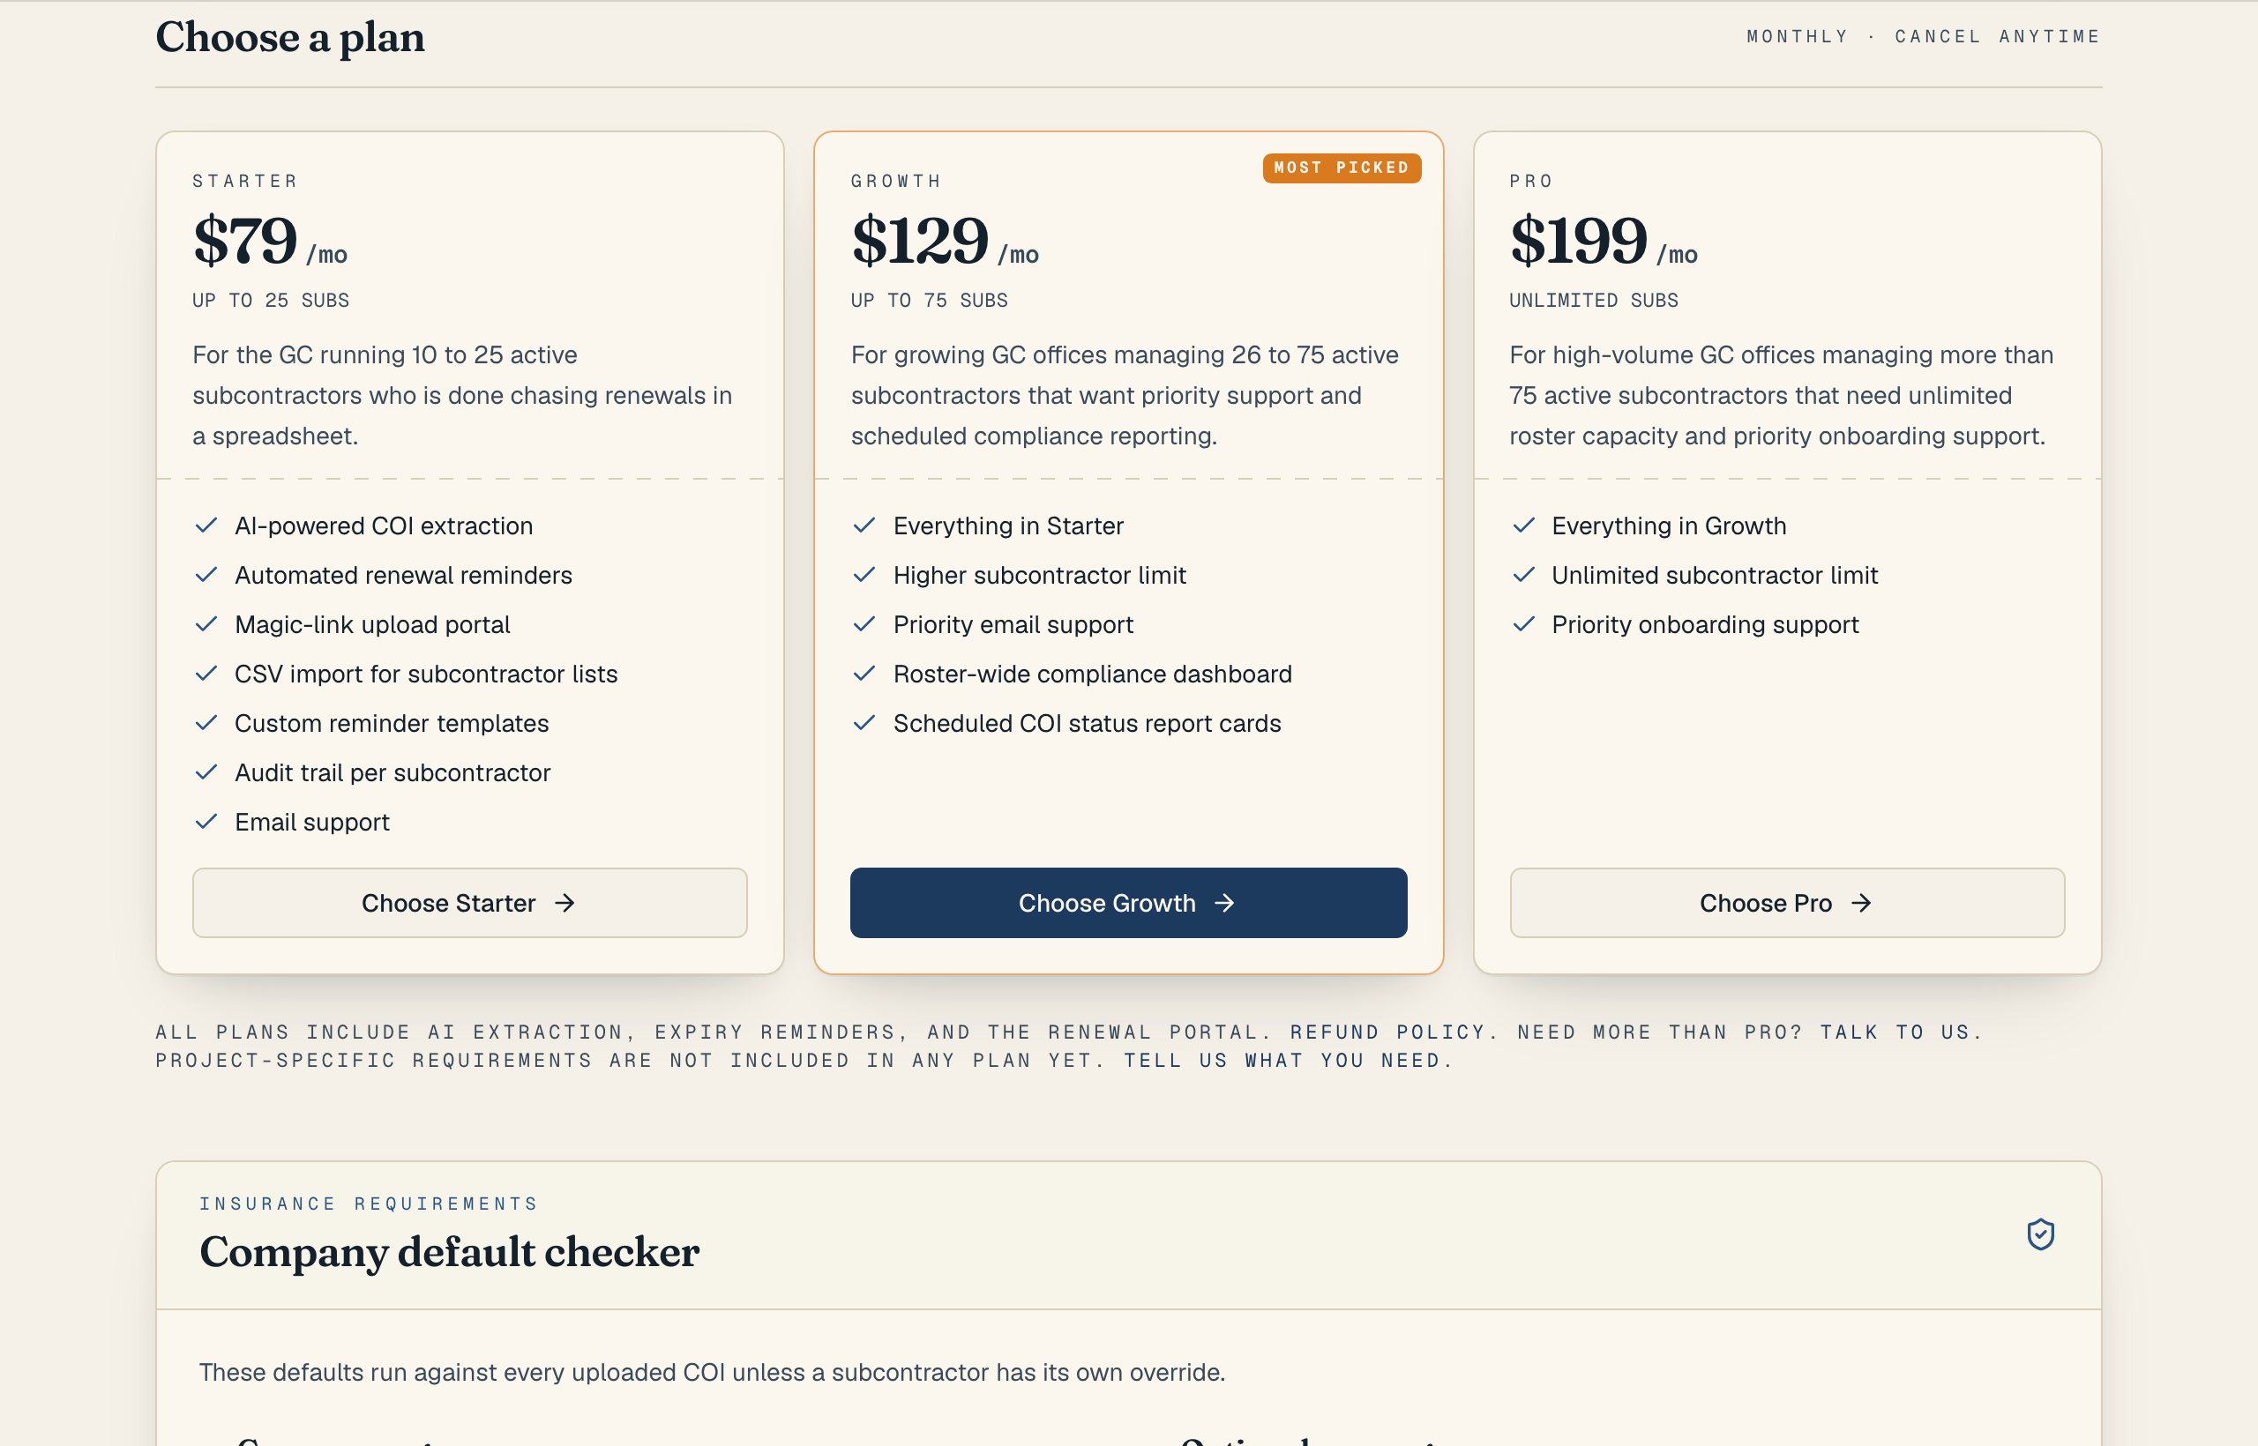2258x1446 pixels.
Task: Click the 'Scheduled COI status report cards' text
Action: 1087,723
